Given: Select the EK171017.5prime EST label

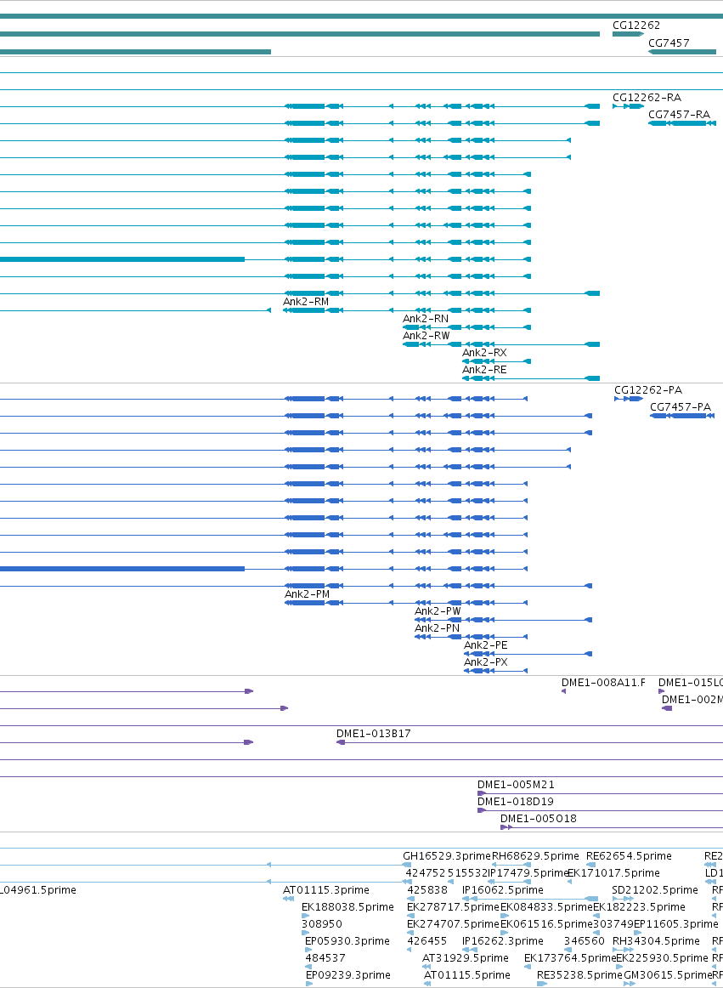Looking at the screenshot, I should [x=613, y=873].
